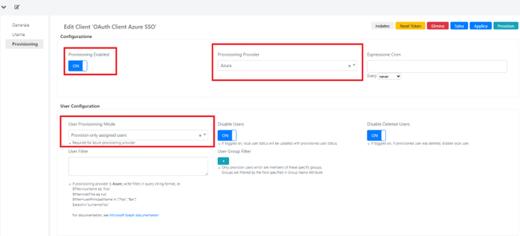Click the 'Edit Client OAuth Client Azure SSO' heading
The image size is (520, 236).
(110, 27)
